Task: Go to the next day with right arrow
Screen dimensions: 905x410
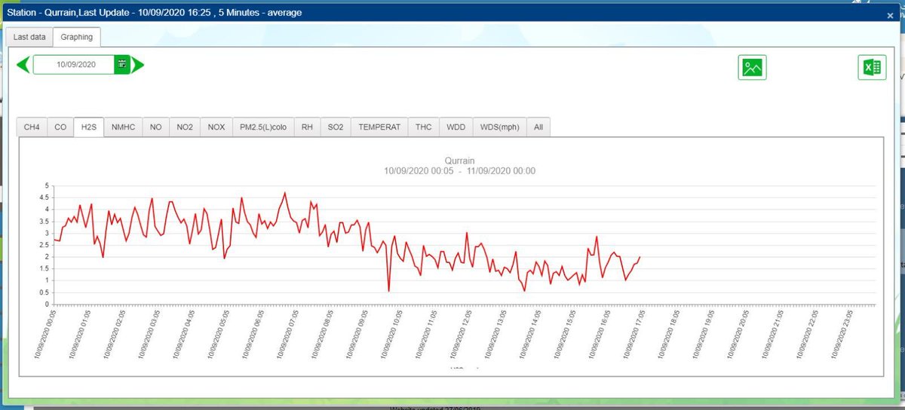Action: [x=138, y=65]
